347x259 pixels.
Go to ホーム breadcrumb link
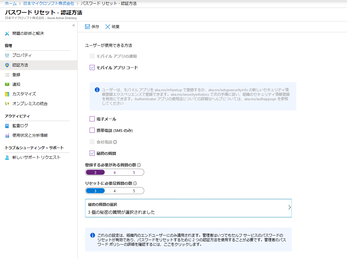[x=11, y=4]
